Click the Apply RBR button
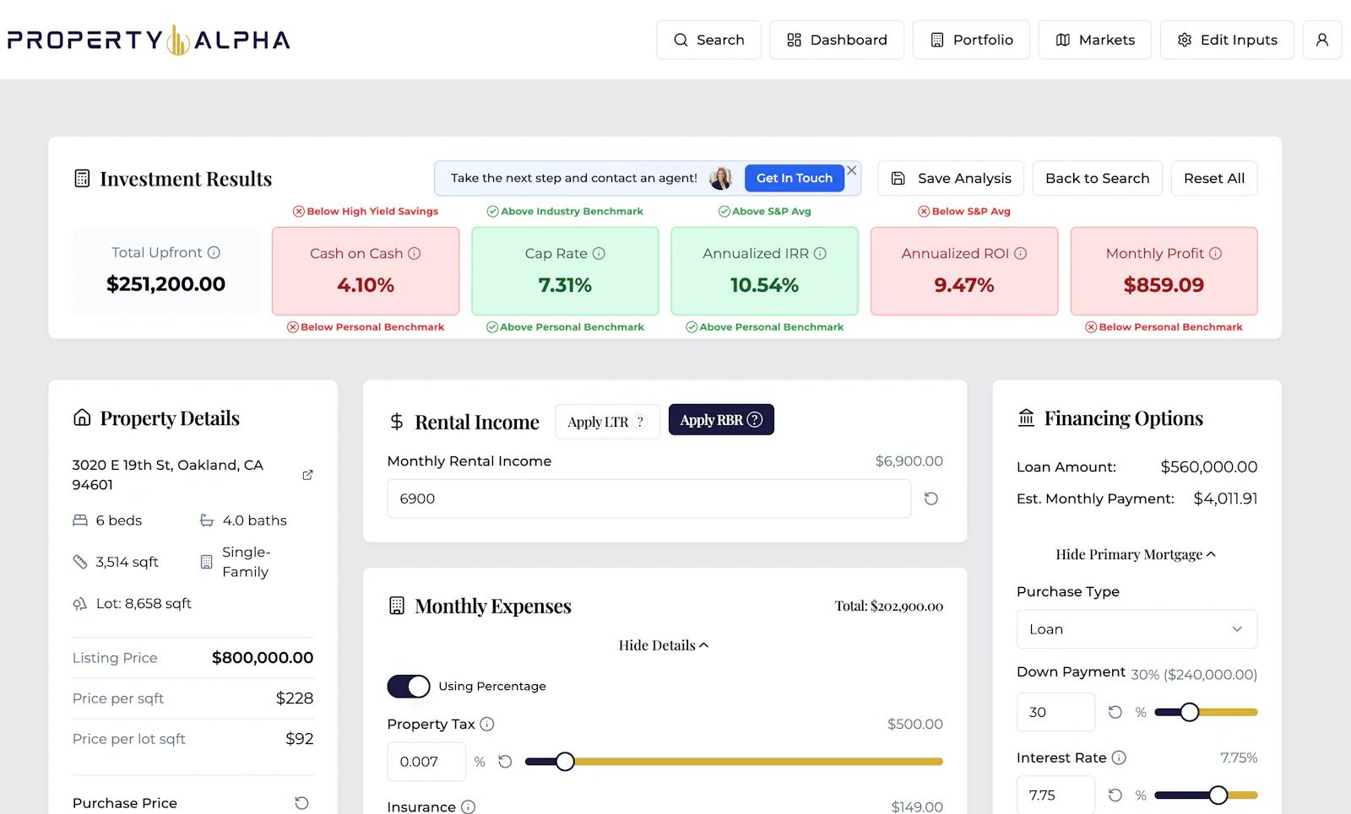 (721, 420)
